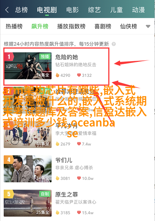Select the 播放指数榜 ranking

tap(71, 26)
